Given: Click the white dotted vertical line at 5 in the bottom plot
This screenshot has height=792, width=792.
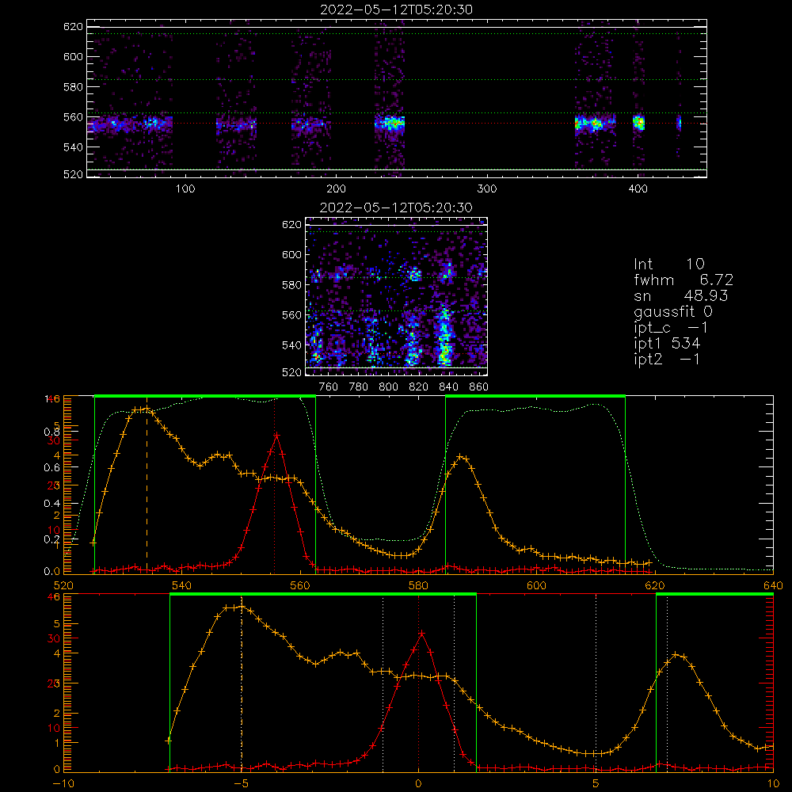Looking at the screenshot, I should [x=596, y=683].
